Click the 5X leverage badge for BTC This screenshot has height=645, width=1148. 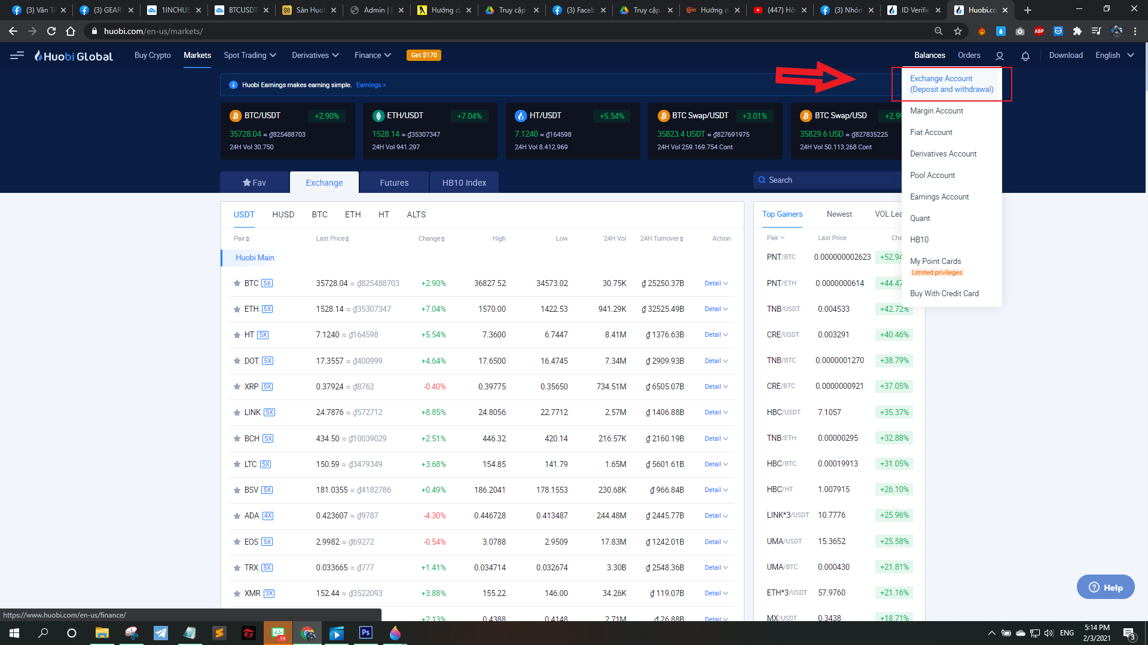click(267, 284)
